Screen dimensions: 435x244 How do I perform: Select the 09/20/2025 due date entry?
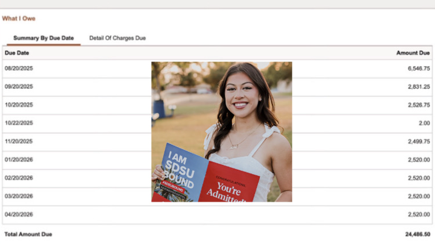(19, 87)
